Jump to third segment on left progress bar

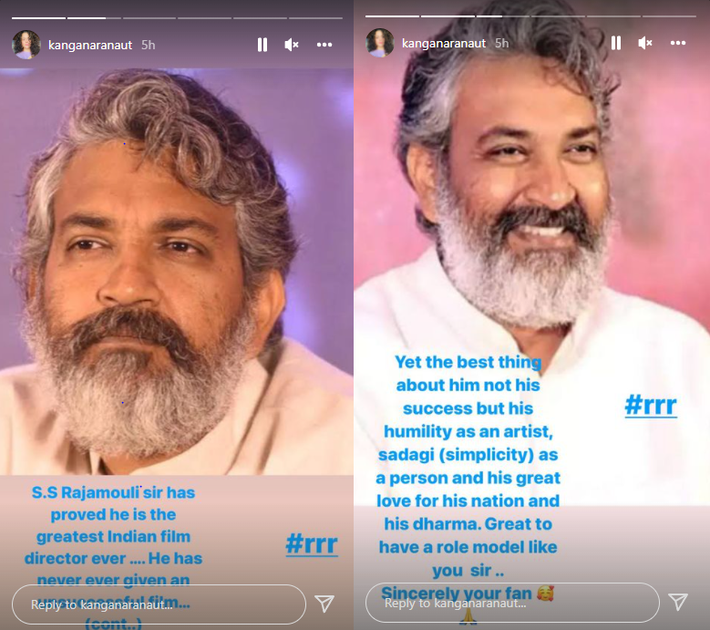tap(149, 18)
